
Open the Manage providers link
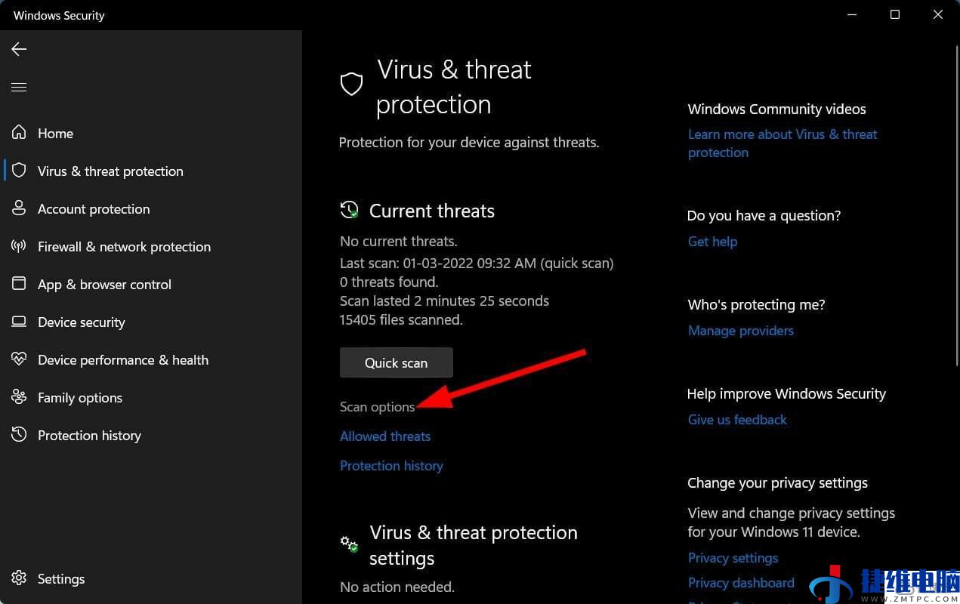point(741,331)
